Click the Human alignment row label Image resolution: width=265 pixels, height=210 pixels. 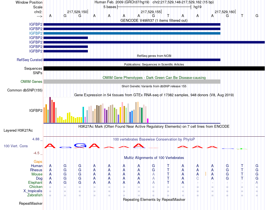click(x=37, y=166)
